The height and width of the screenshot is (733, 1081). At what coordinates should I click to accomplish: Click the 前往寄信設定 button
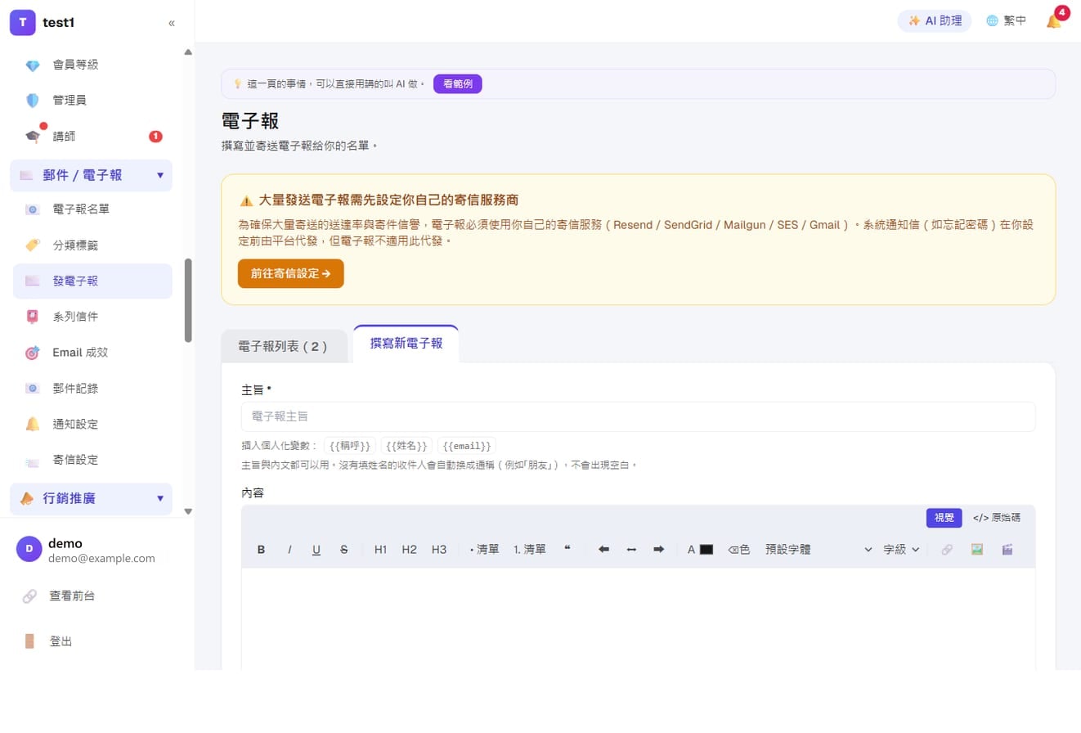(291, 273)
